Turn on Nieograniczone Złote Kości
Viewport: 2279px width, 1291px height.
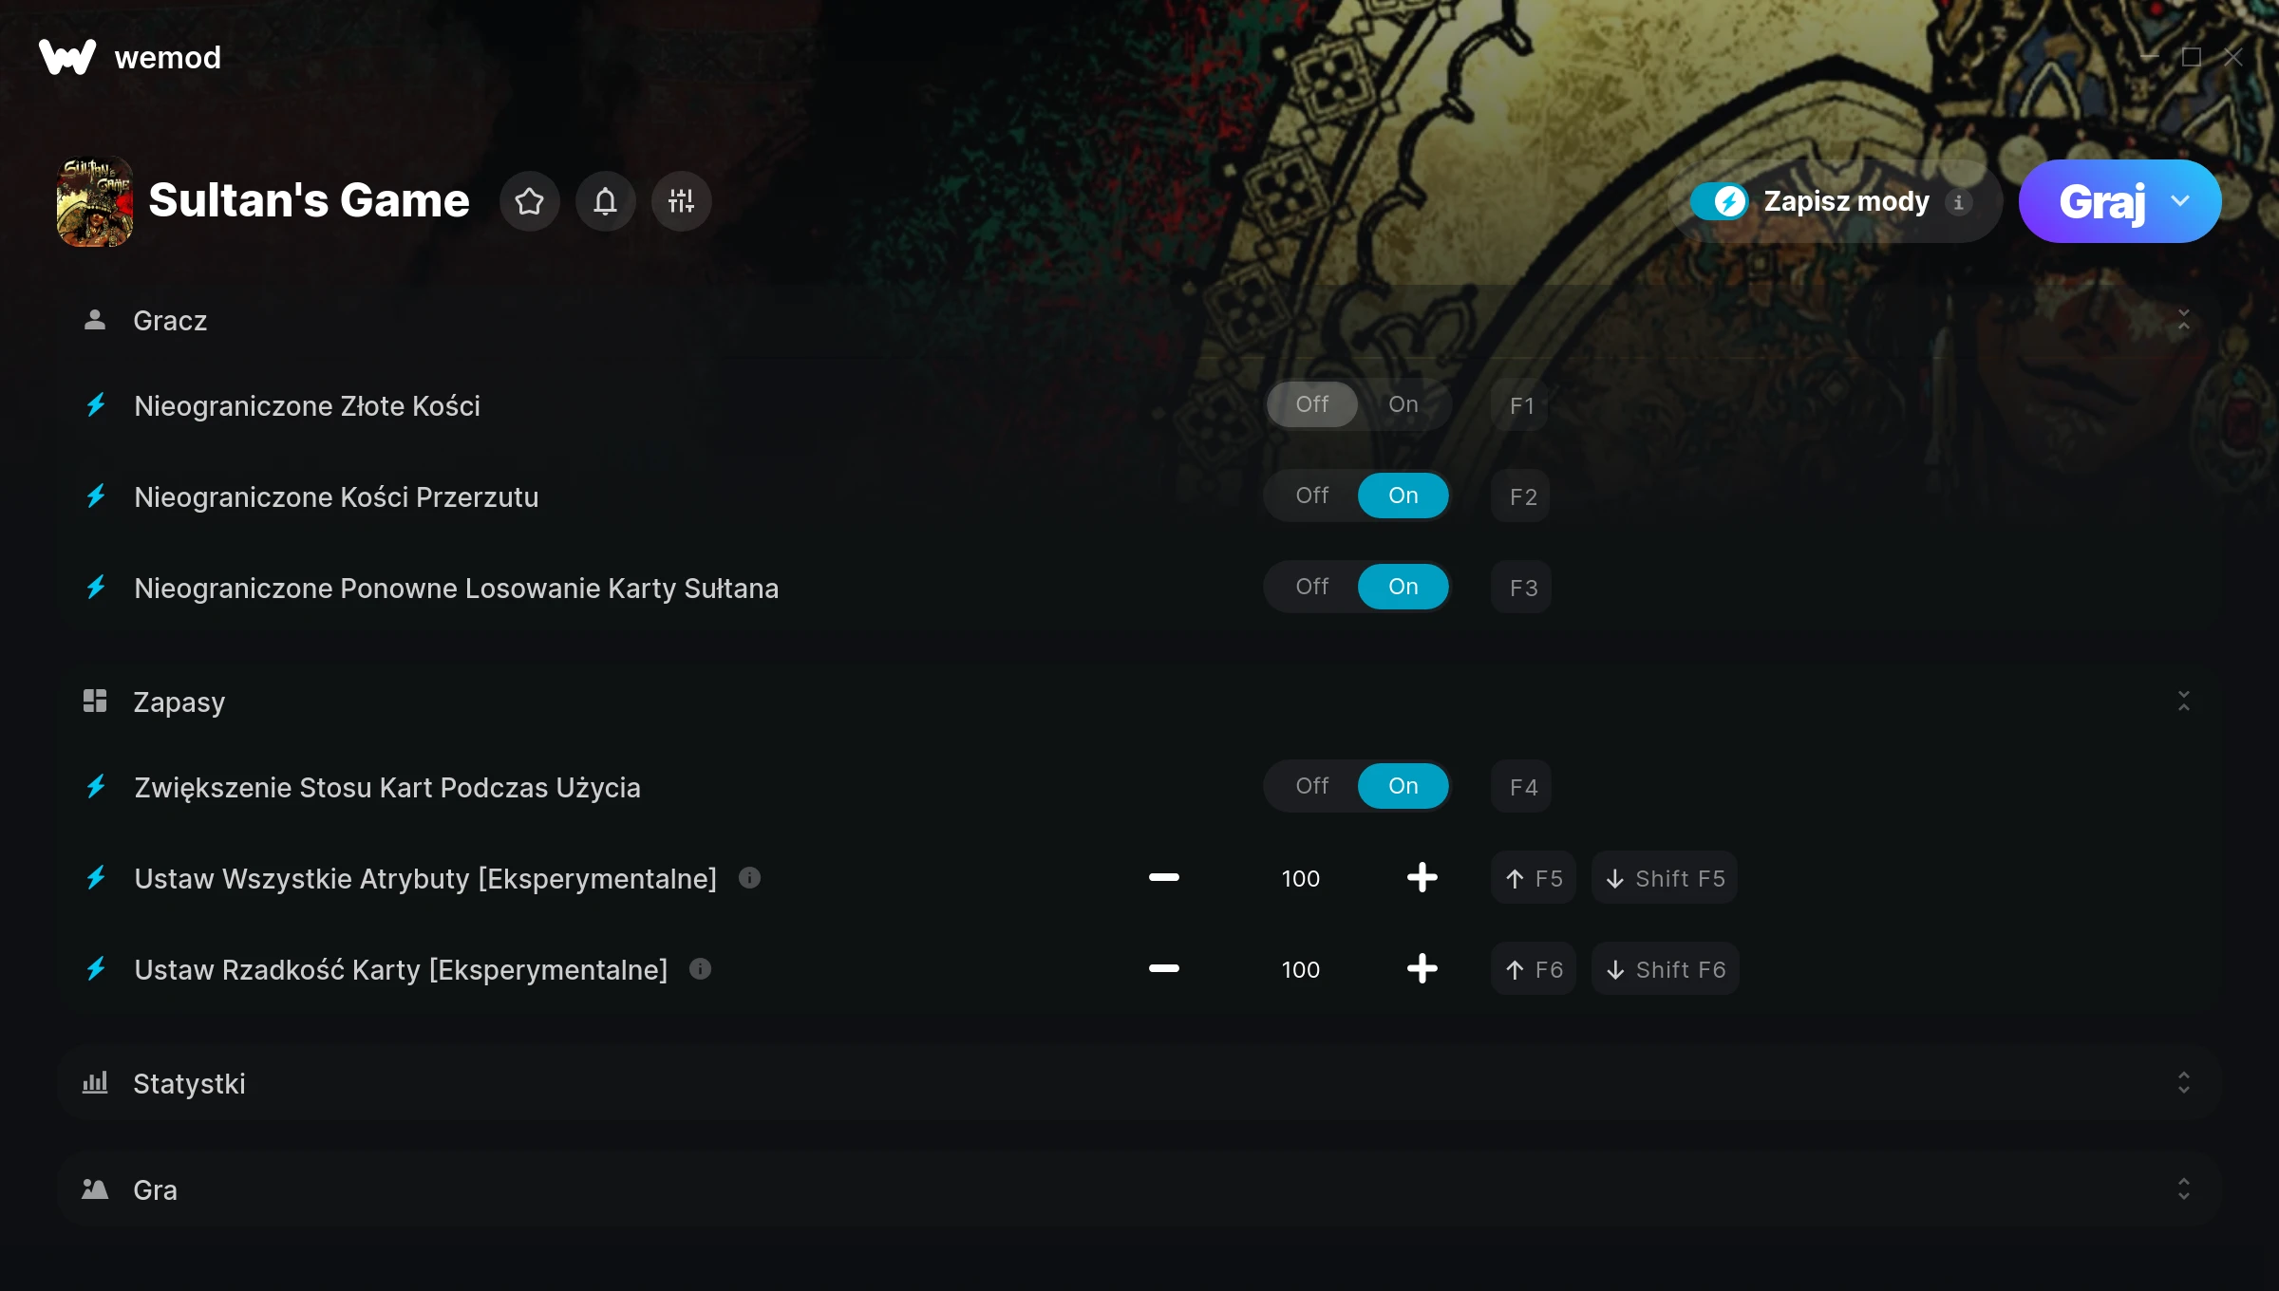click(1403, 404)
